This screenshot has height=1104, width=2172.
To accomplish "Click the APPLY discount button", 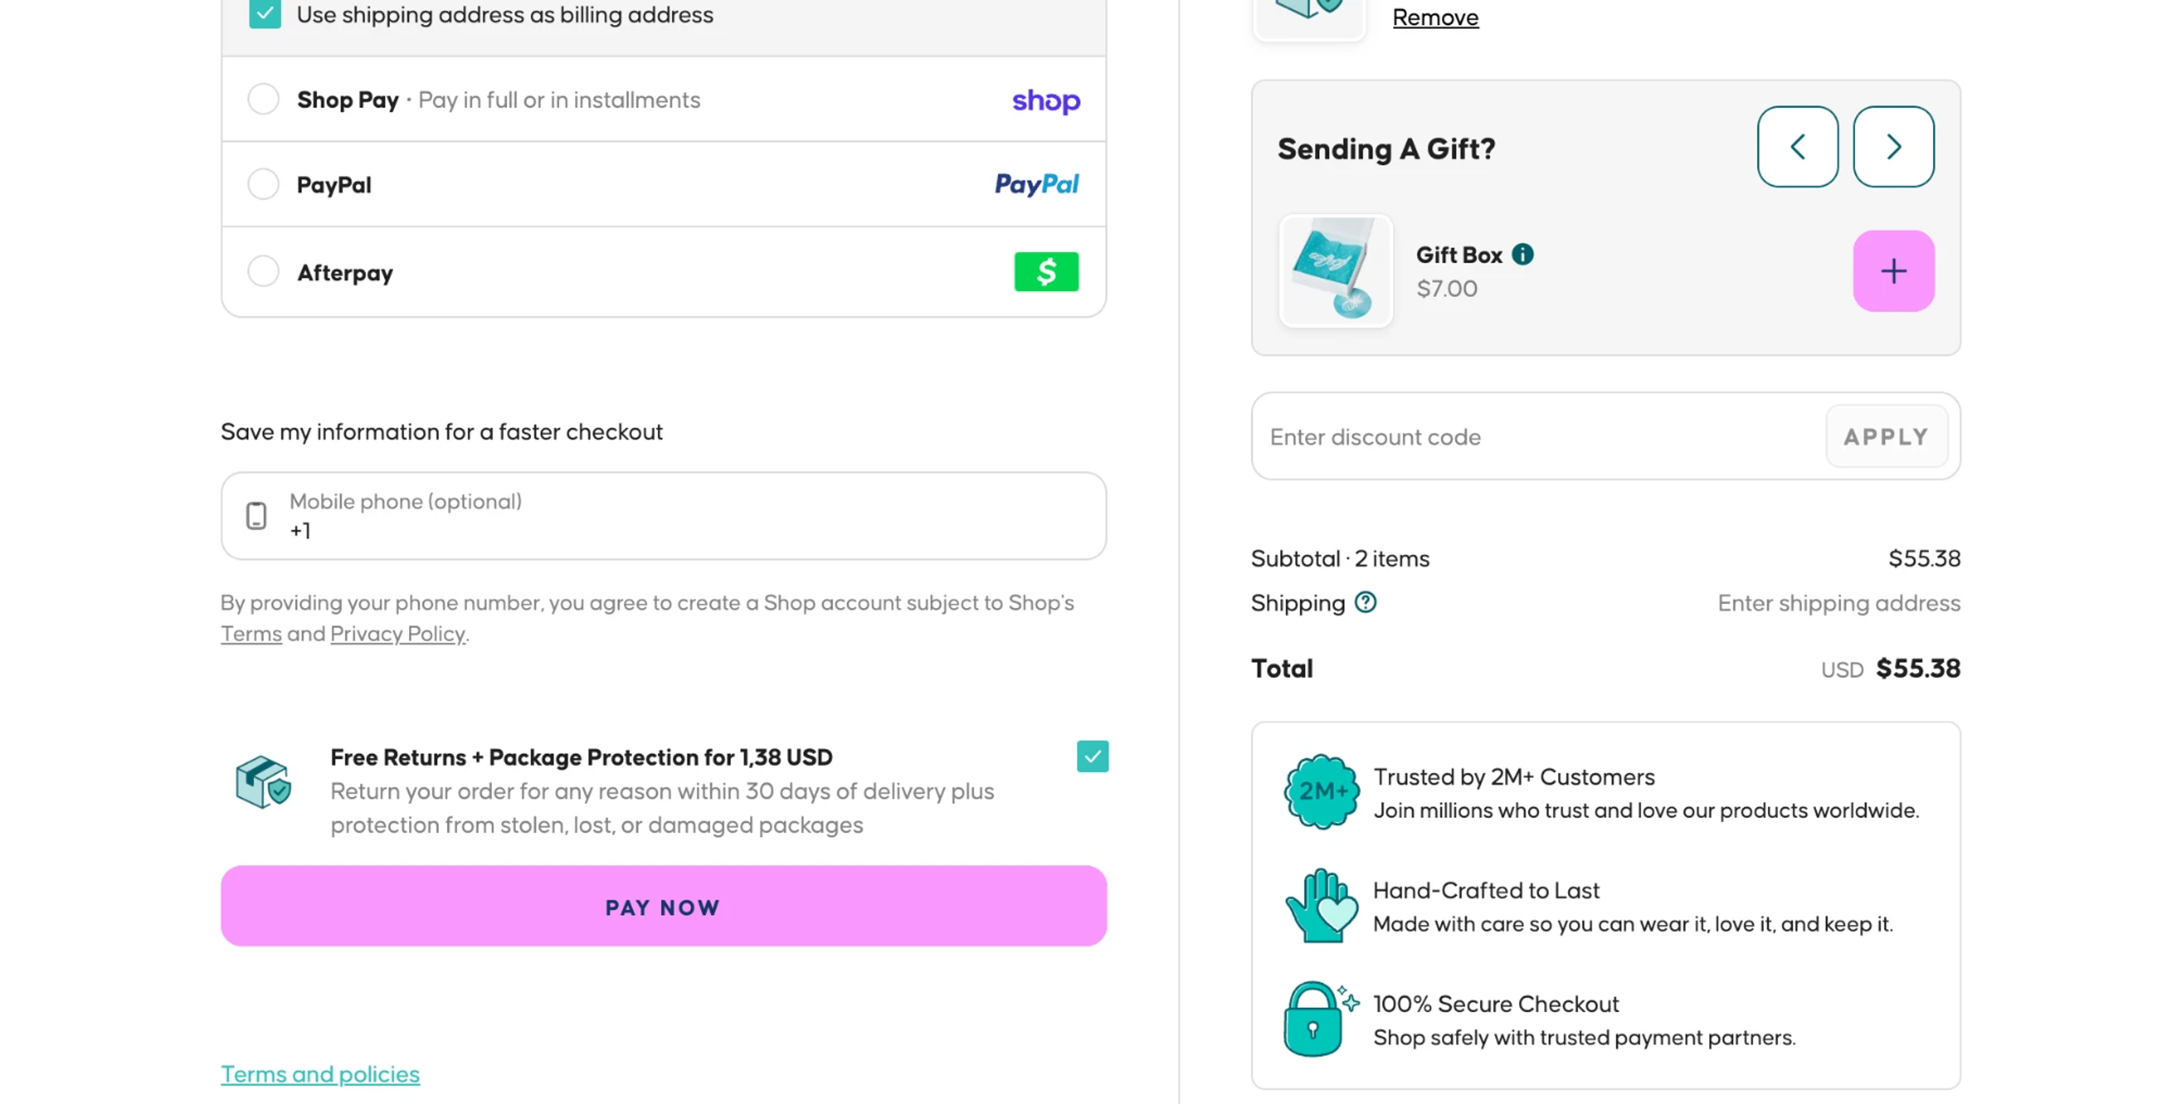I will [x=1886, y=436].
